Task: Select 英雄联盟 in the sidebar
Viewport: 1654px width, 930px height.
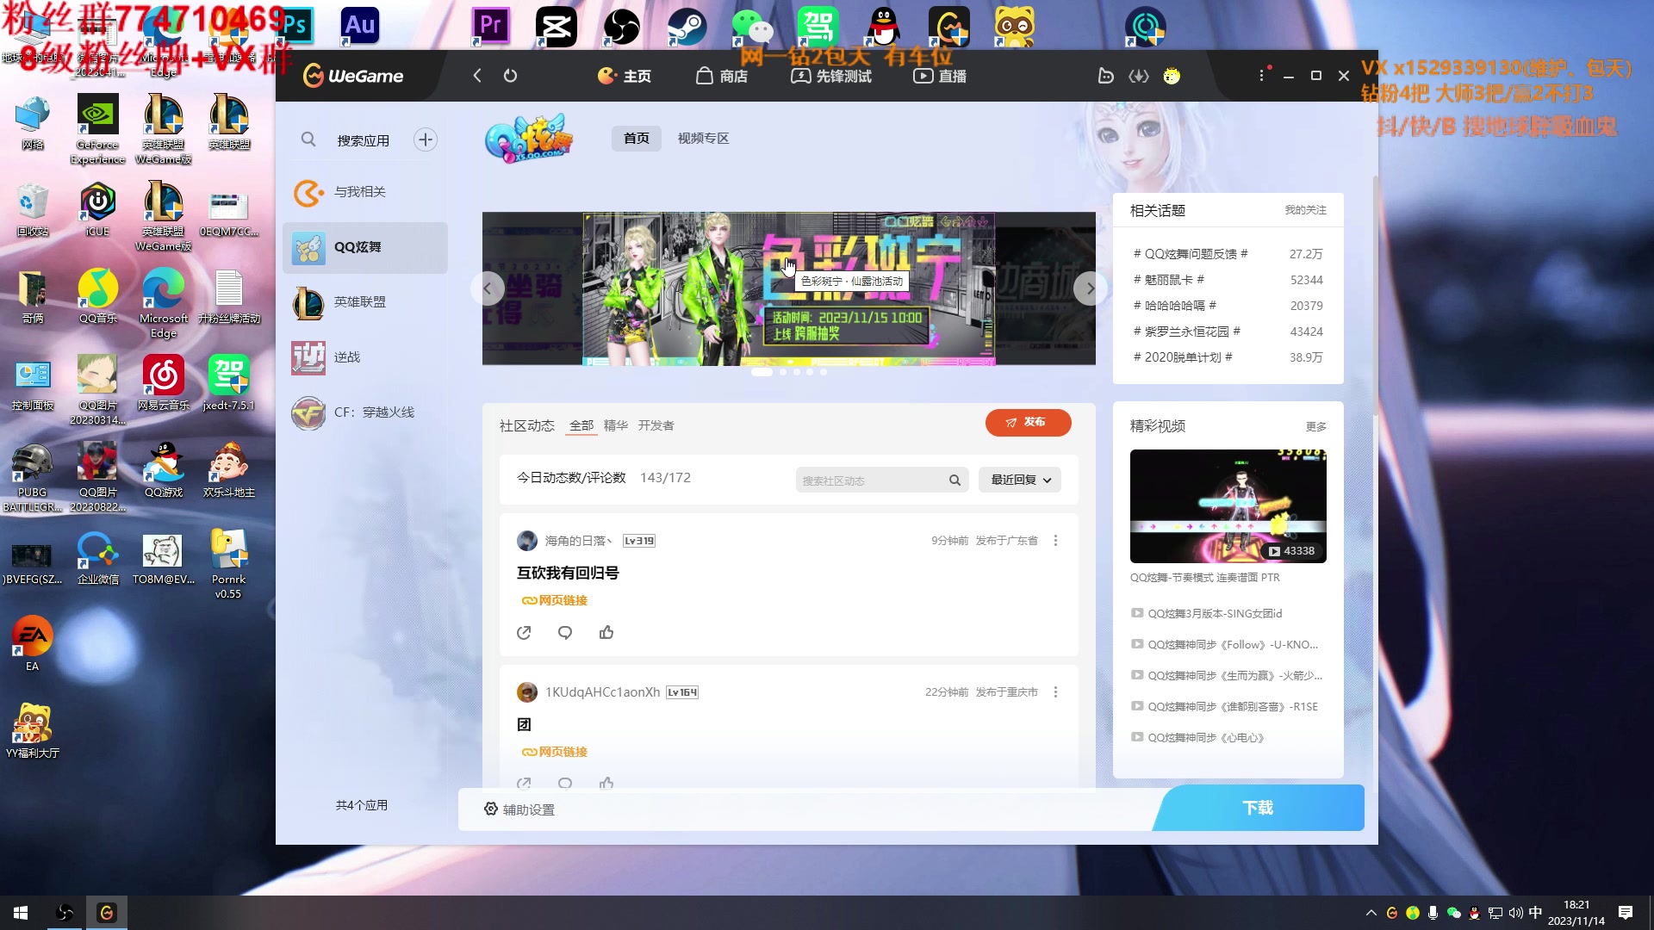Action: [365, 302]
